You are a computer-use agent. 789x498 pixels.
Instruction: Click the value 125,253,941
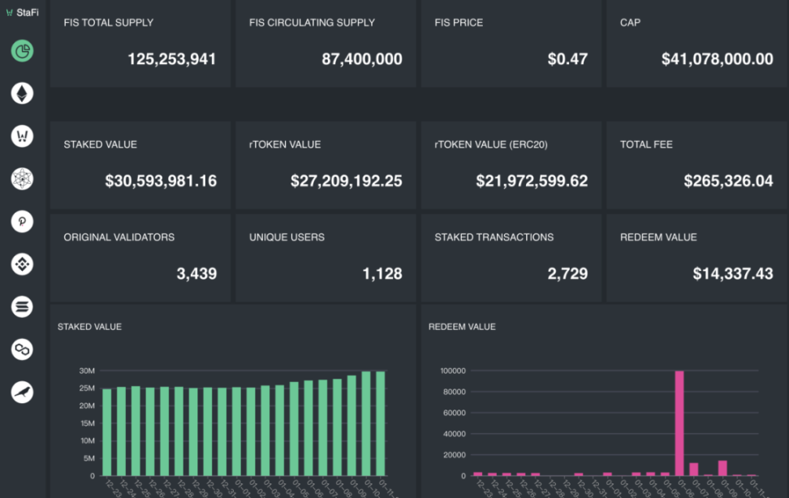tap(171, 59)
